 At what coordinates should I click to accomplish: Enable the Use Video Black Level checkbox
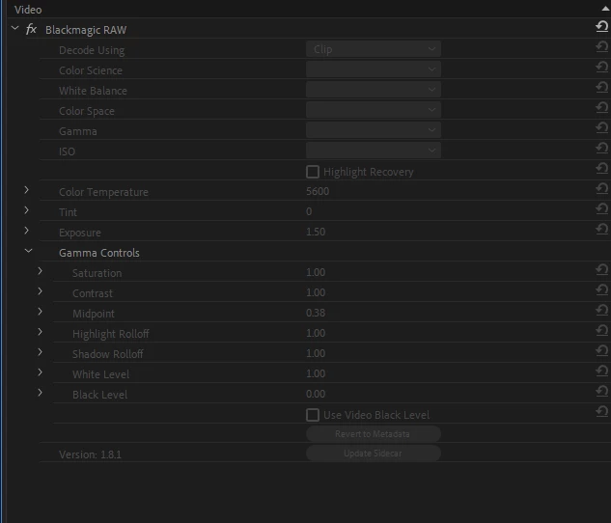[x=313, y=415]
